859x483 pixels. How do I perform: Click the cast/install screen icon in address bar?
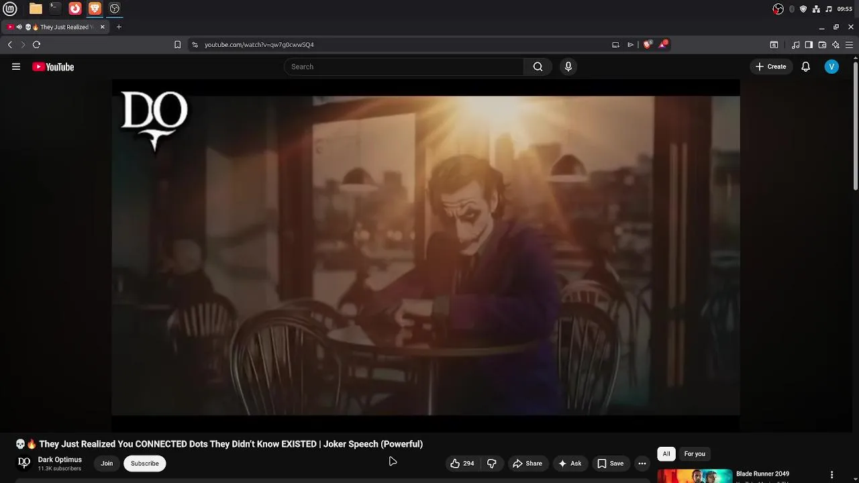(x=615, y=45)
